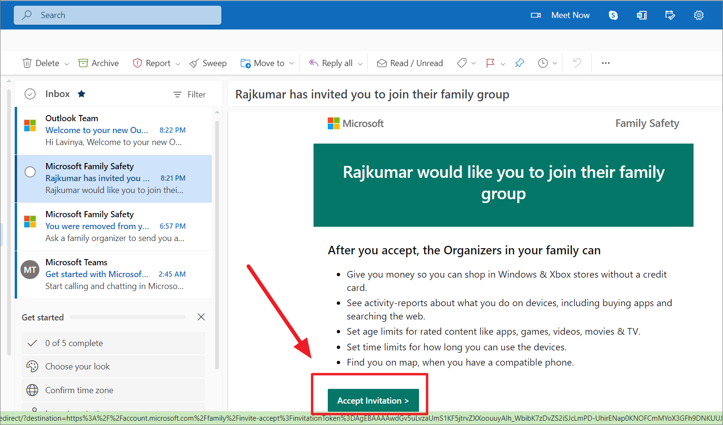Open the Send to OneNote feed icon

pos(642,15)
